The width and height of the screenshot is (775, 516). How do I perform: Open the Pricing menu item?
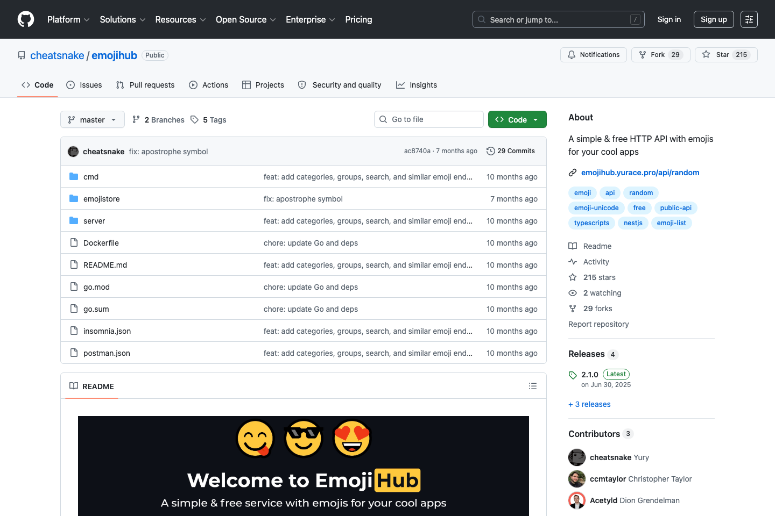coord(358,19)
